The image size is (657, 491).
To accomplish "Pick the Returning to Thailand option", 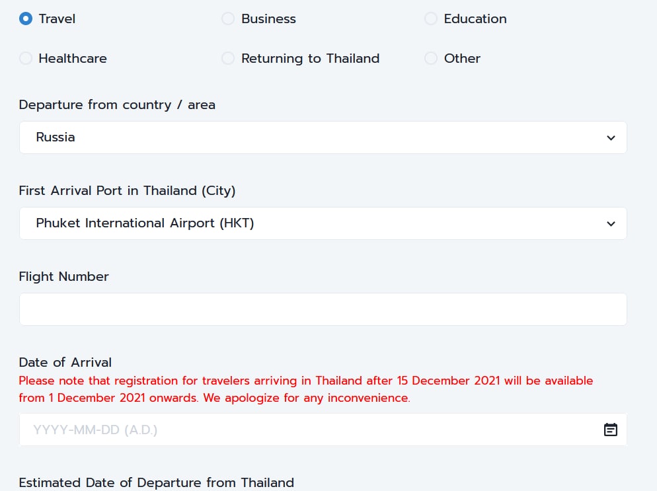I will click(x=228, y=58).
